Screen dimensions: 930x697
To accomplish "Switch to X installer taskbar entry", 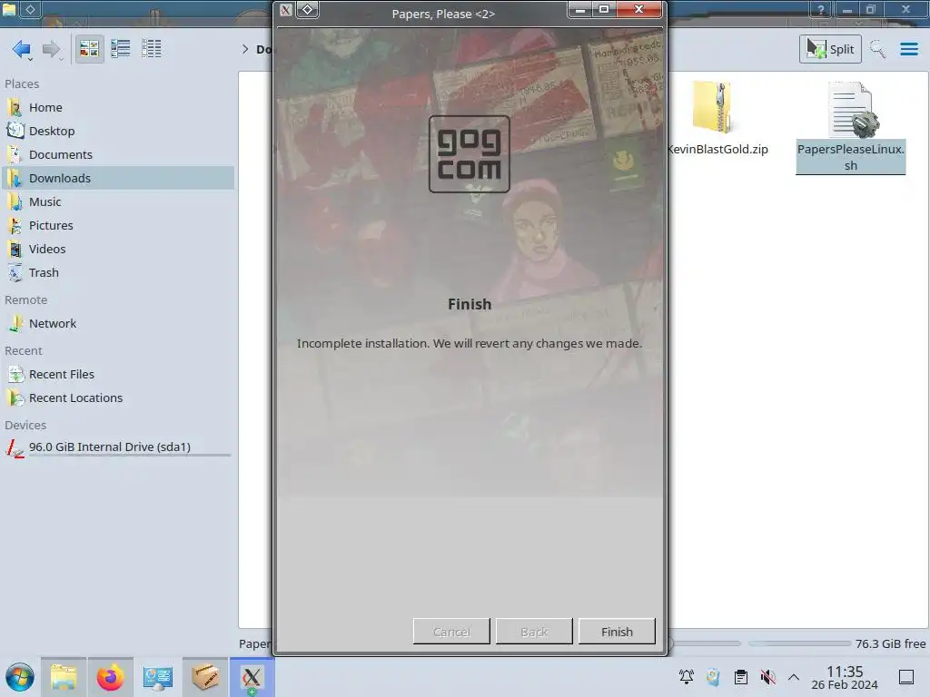I will pyautogui.click(x=252, y=677).
